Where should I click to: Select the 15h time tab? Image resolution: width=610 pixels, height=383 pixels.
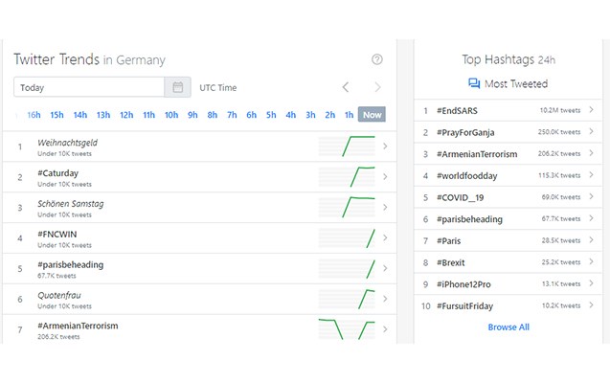[x=56, y=115]
